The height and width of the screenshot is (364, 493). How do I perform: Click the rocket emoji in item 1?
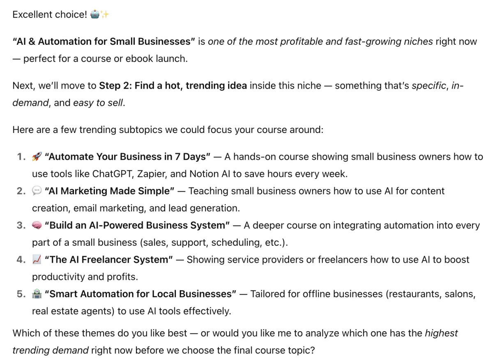[x=37, y=157]
